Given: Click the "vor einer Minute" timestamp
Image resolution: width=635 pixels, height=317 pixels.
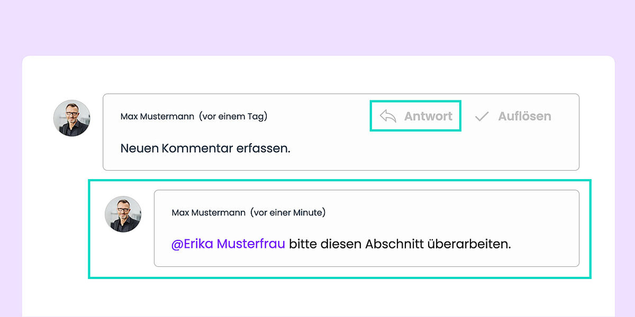Looking at the screenshot, I should point(288,213).
